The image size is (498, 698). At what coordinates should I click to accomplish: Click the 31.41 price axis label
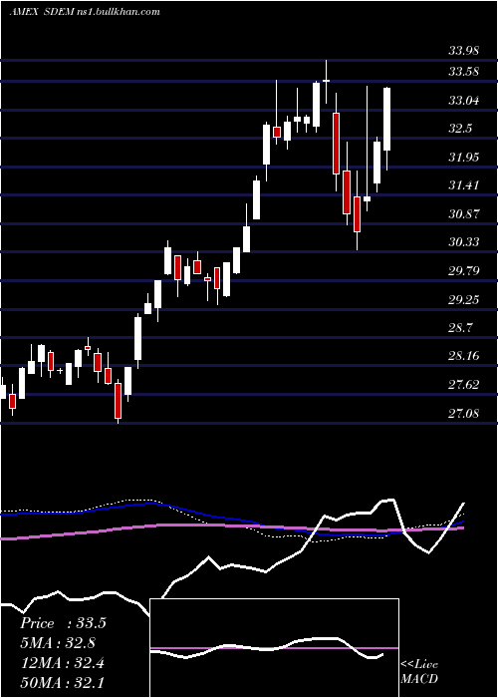tap(464, 185)
